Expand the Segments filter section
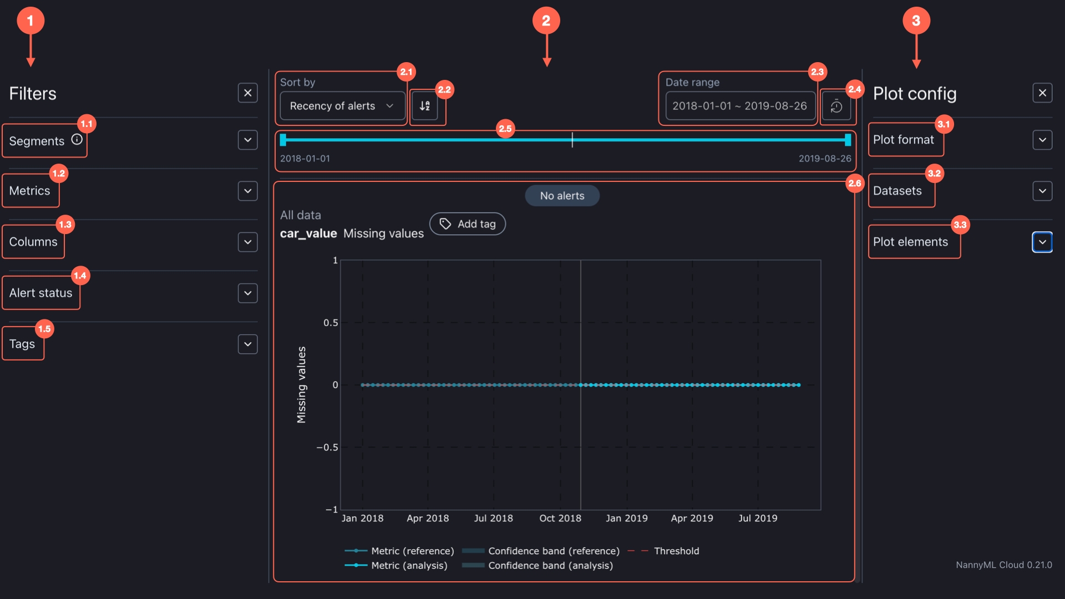 pyautogui.click(x=247, y=140)
